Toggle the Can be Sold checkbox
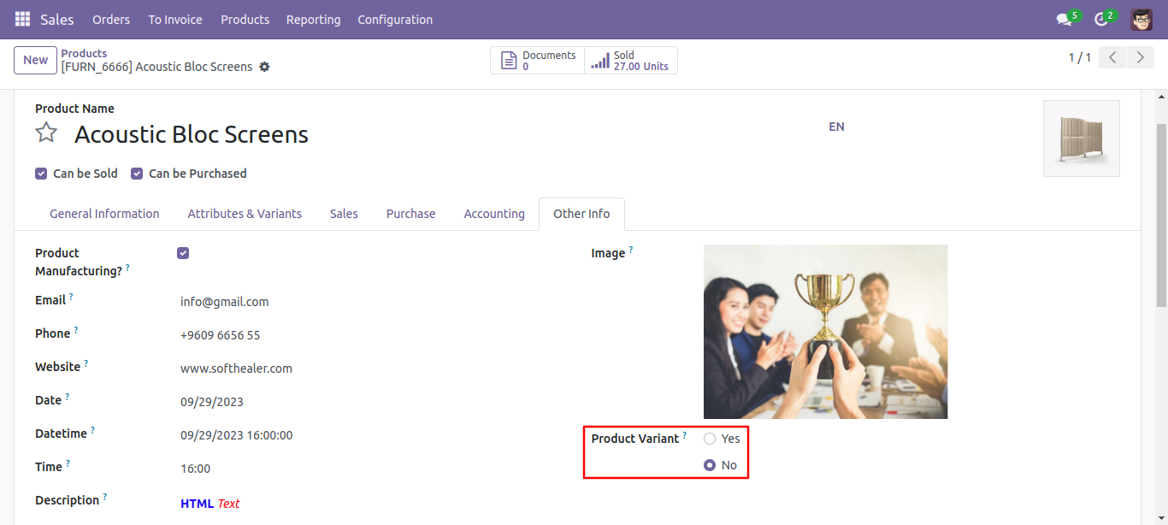 [x=41, y=174]
